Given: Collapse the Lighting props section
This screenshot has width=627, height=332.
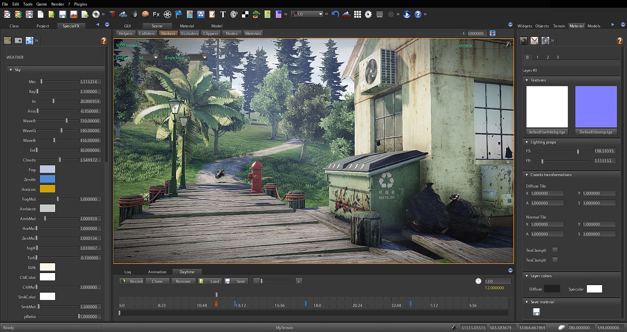Looking at the screenshot, I should pyautogui.click(x=527, y=142).
